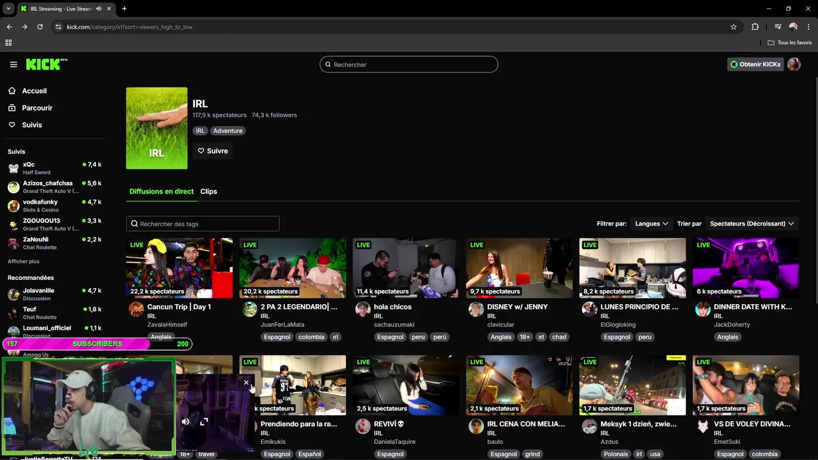Viewport: 818px width, 460px height.
Task: Switch to the Clips tab
Action: pos(208,191)
